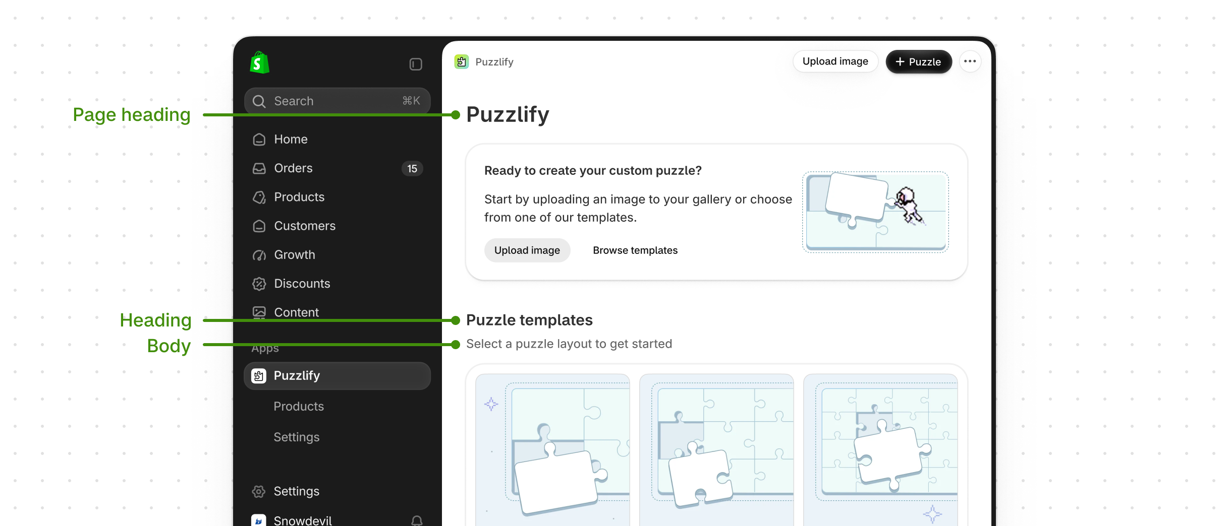This screenshot has width=1229, height=526.
Task: Click the Growth gauge icon
Action: [259, 255]
